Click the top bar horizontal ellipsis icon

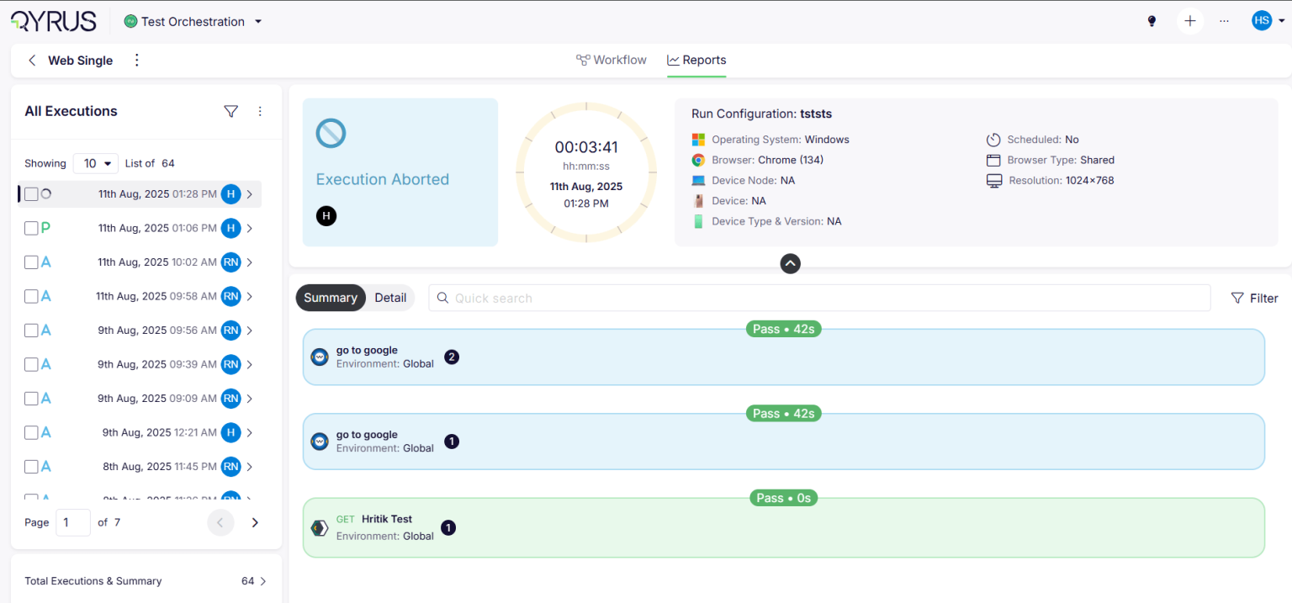point(1224,21)
